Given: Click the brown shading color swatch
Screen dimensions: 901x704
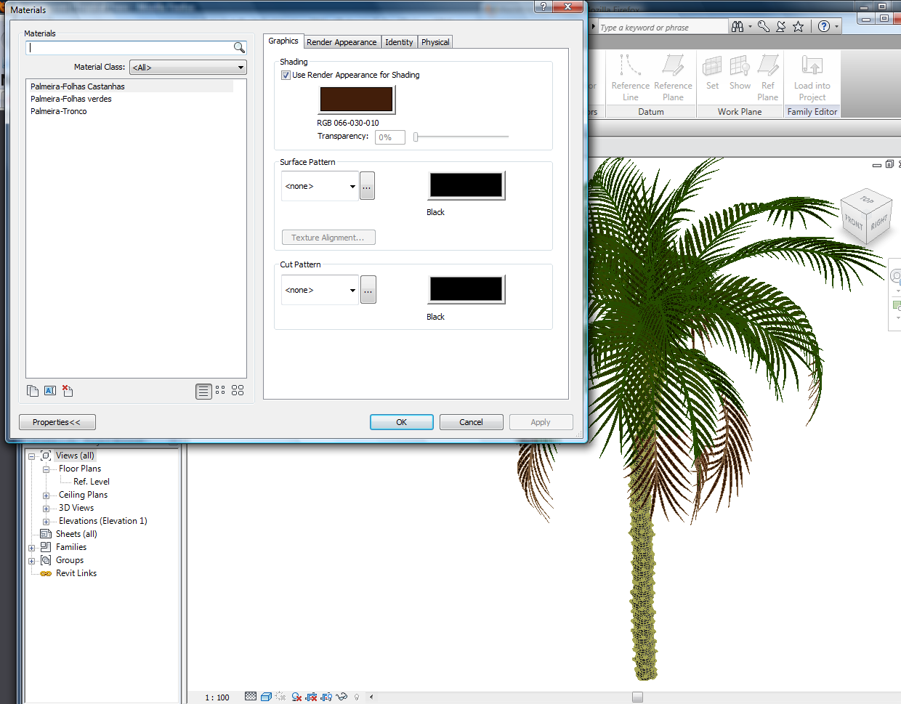Looking at the screenshot, I should coord(356,100).
